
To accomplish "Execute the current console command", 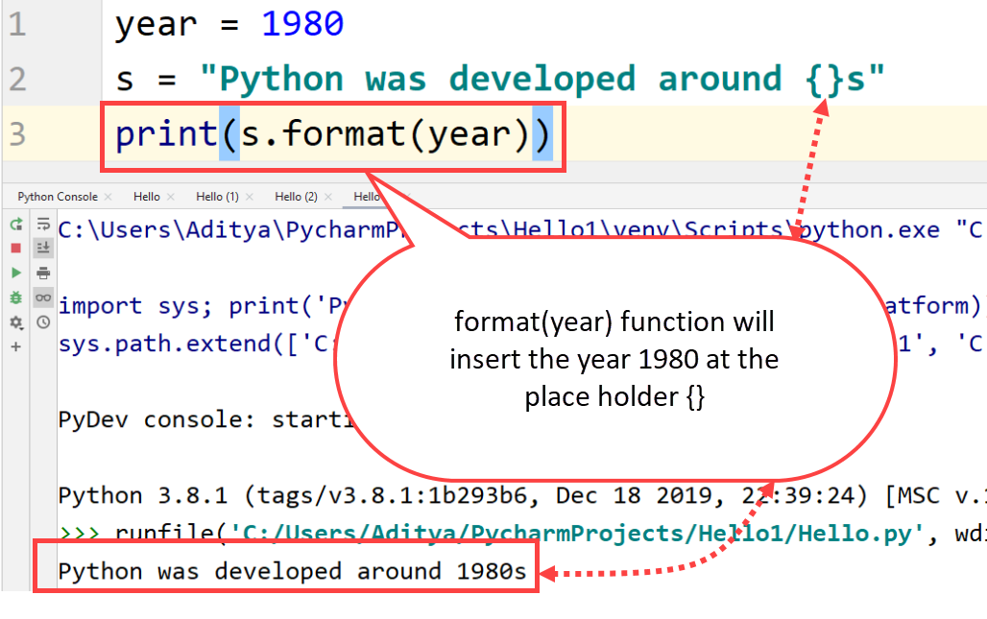I will (x=14, y=273).
